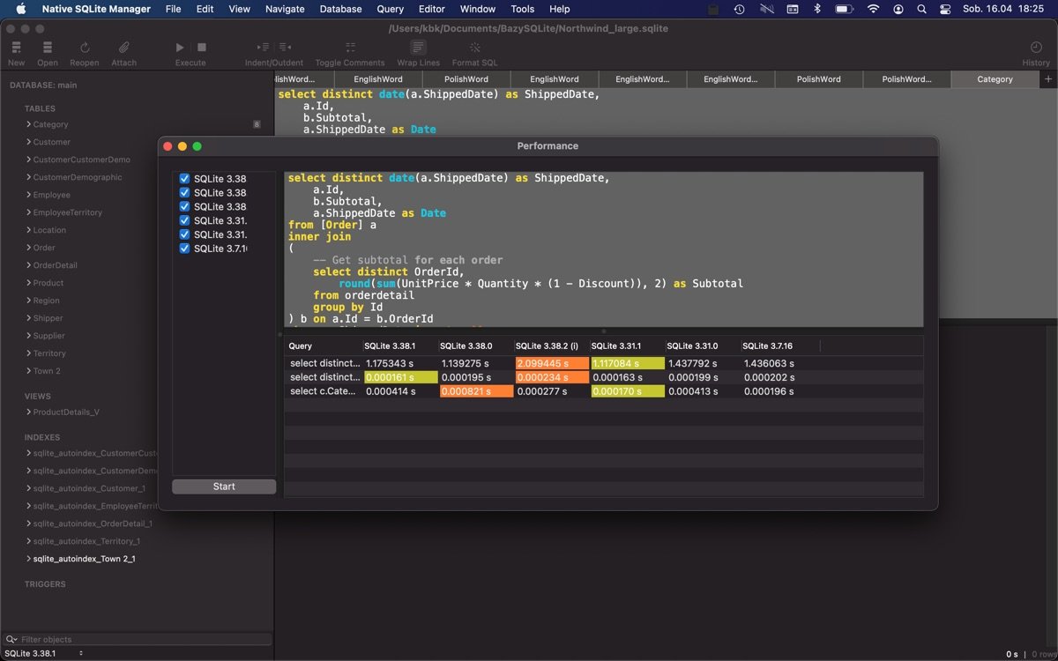Disable the first SQLite 3.38 checkbox

click(183, 178)
